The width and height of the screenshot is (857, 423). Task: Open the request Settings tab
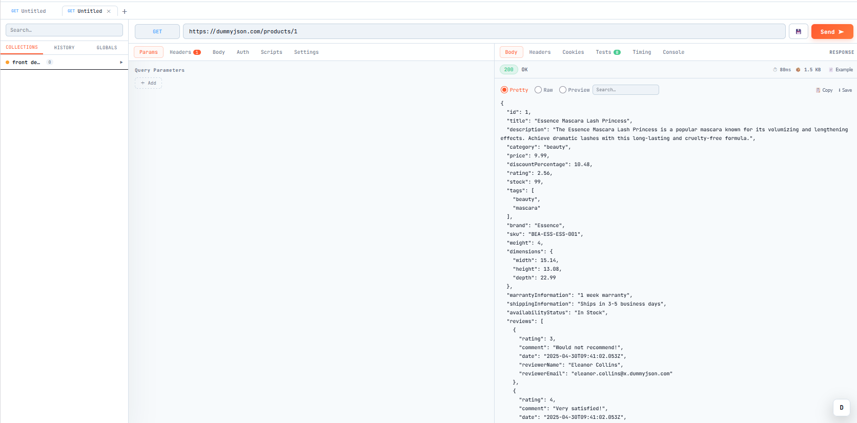[x=307, y=52]
